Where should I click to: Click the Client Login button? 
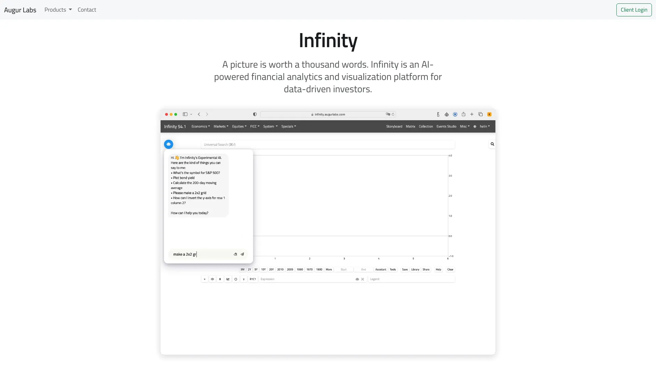[x=634, y=10]
